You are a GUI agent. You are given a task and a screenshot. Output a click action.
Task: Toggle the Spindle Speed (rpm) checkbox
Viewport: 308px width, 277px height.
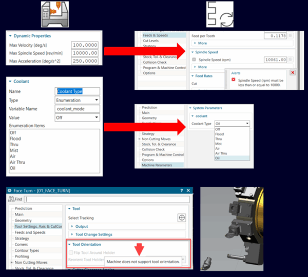(194, 60)
